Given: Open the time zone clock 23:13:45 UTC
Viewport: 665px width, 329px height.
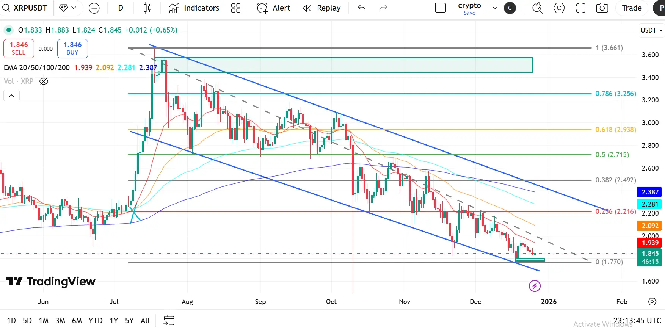Looking at the screenshot, I should (x=637, y=321).
